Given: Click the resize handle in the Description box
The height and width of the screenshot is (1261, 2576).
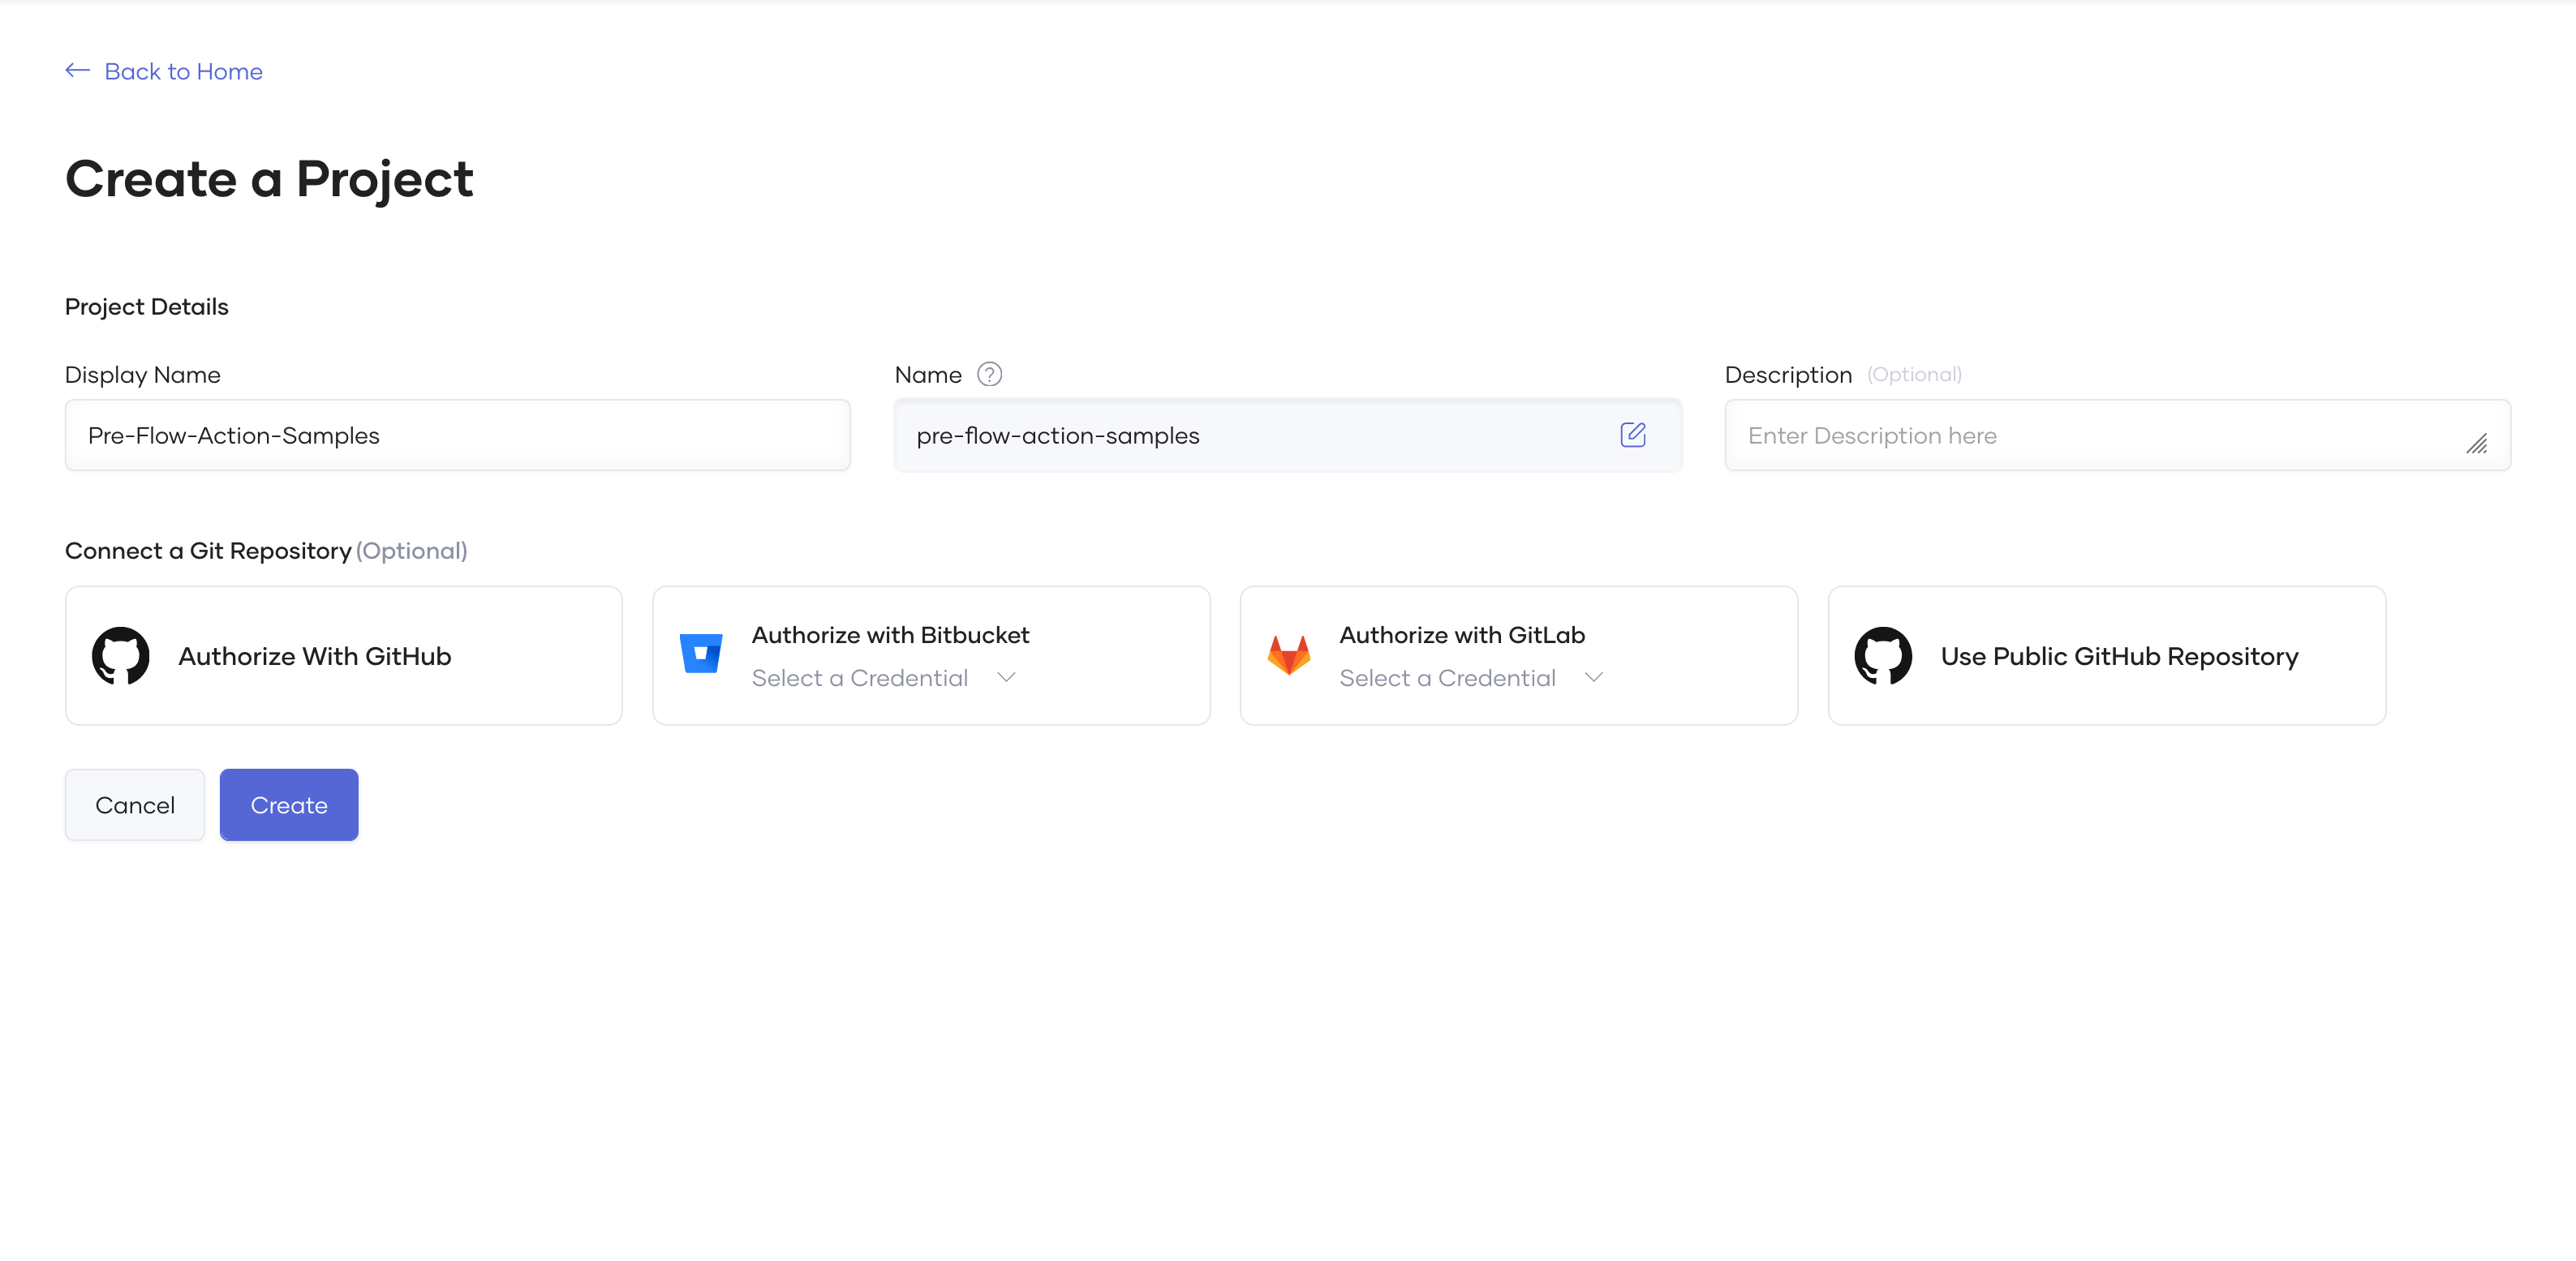Looking at the screenshot, I should pos(2479,446).
